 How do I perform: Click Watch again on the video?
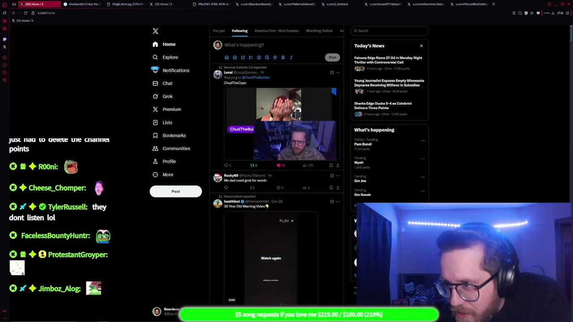point(271,258)
